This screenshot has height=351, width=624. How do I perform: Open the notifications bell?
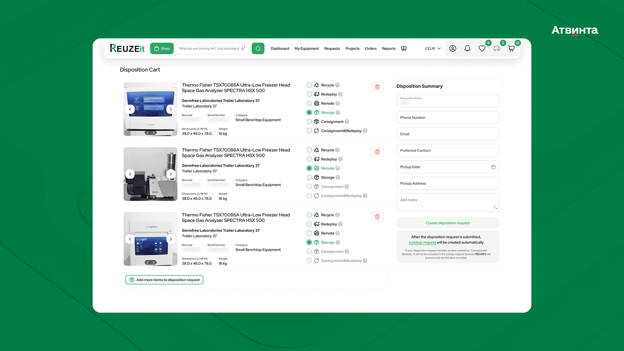tap(467, 48)
